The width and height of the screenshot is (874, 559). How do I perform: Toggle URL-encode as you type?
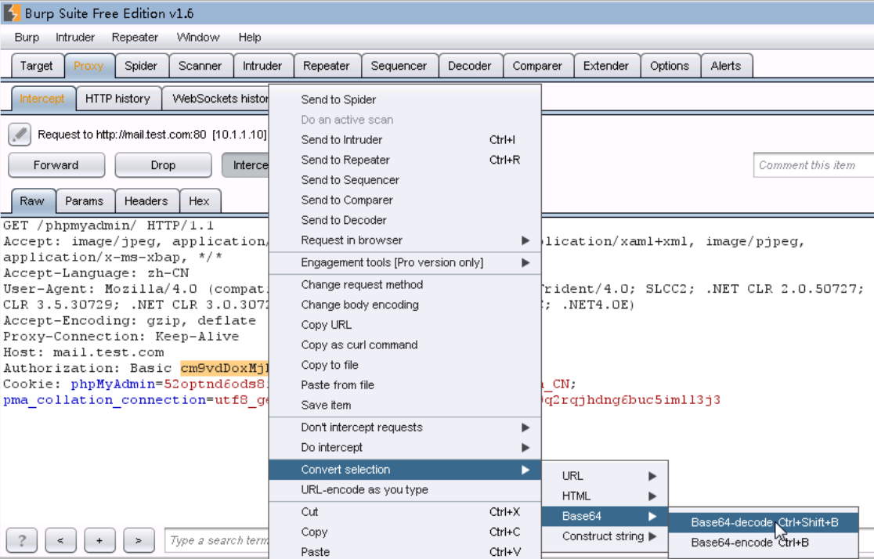(x=405, y=490)
